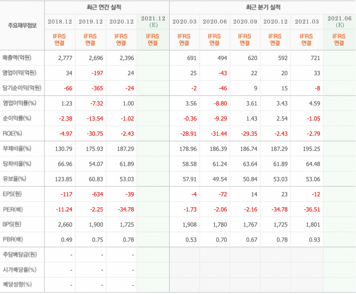
Task: Click operating margin value -7.32
Action: click(x=97, y=104)
